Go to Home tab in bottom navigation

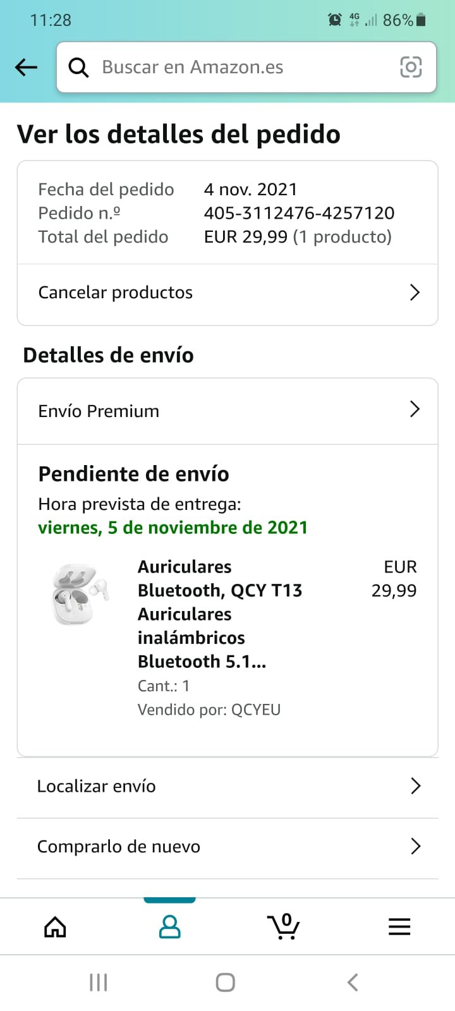coord(55,927)
